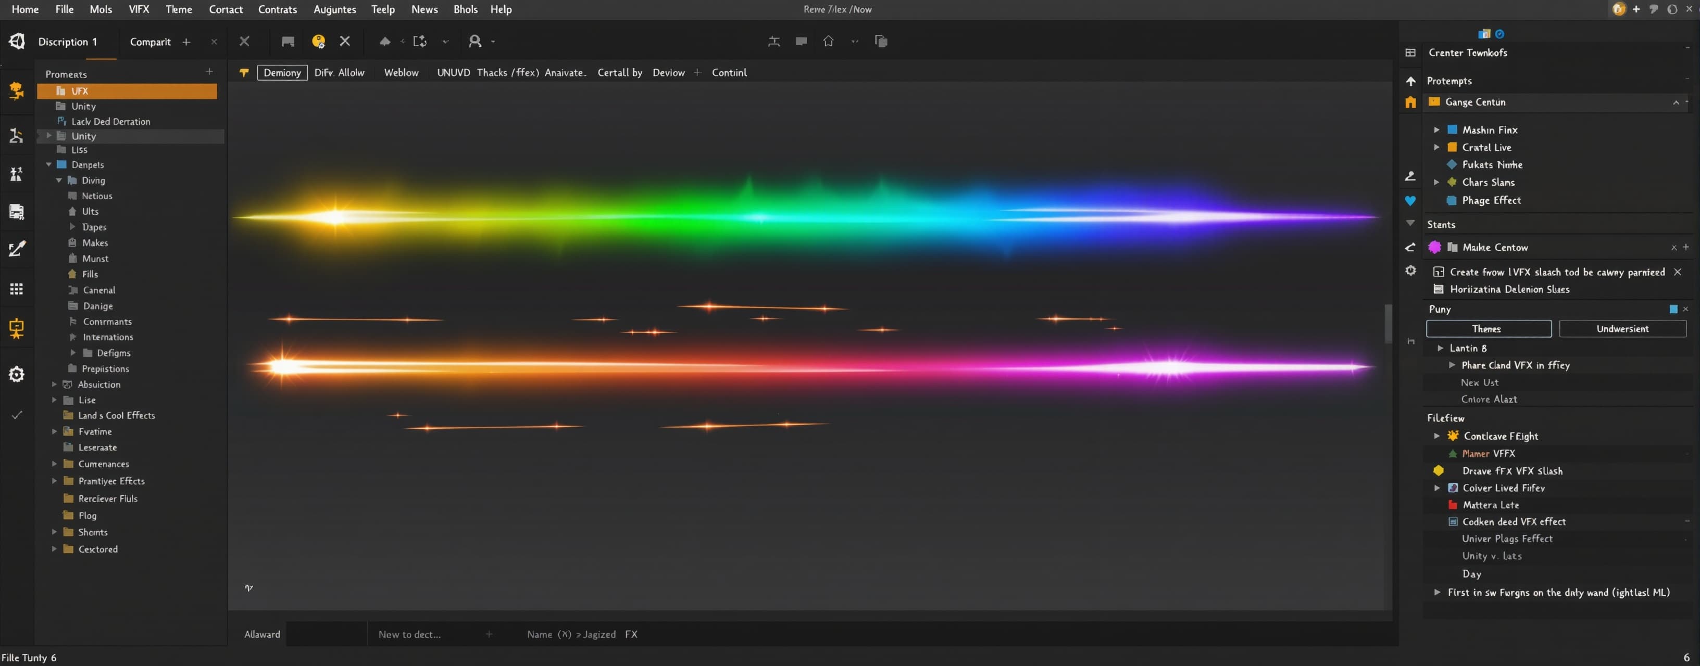Click the panel layout icon beside Crenter Tewnkofs
This screenshot has height=666, width=1700.
1410,53
